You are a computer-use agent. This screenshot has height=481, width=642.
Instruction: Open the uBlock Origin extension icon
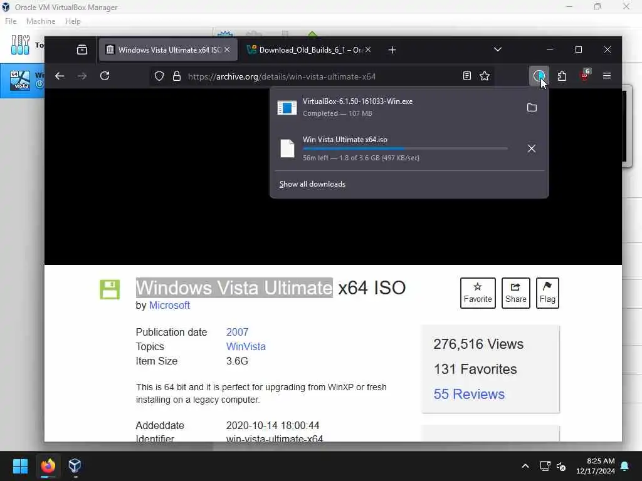(x=585, y=76)
